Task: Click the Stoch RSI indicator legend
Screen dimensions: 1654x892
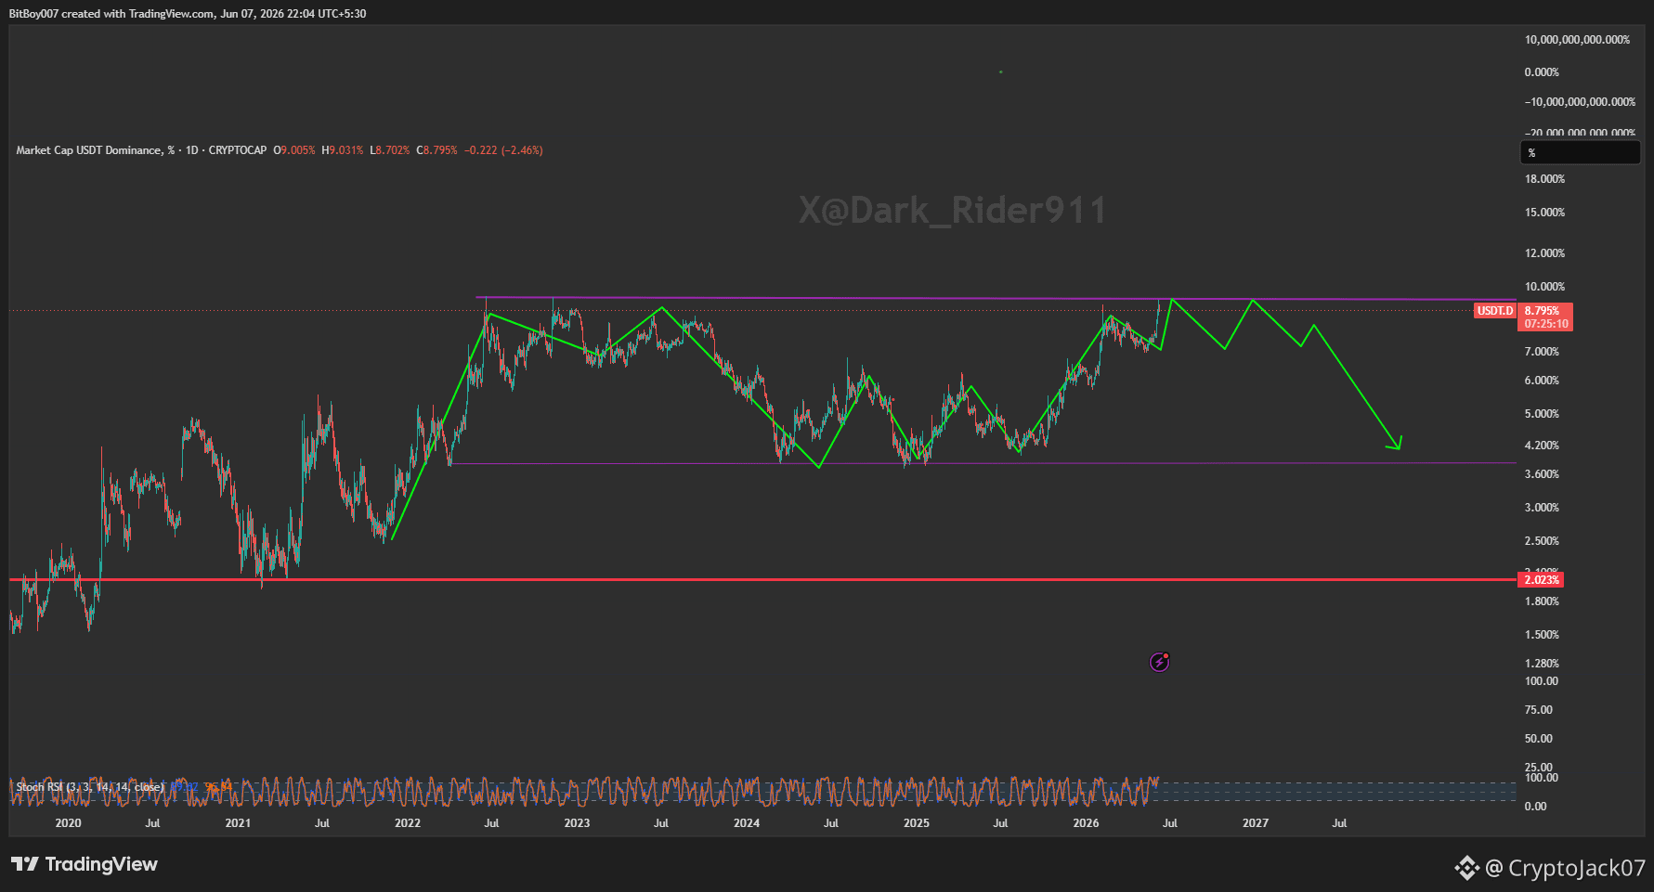Action: pos(90,787)
